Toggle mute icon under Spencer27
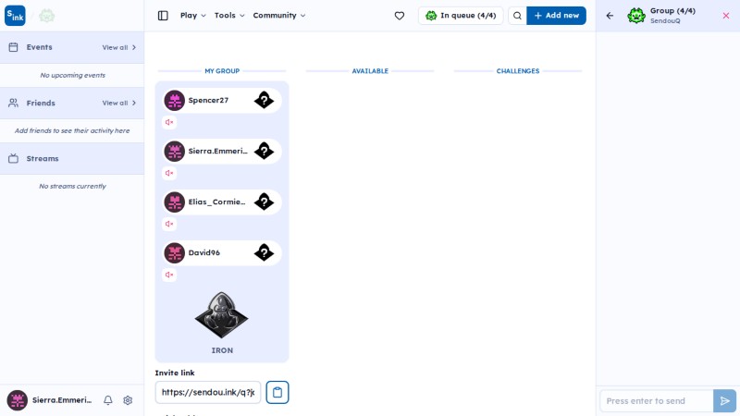Image resolution: width=740 pixels, height=416 pixels. click(169, 122)
